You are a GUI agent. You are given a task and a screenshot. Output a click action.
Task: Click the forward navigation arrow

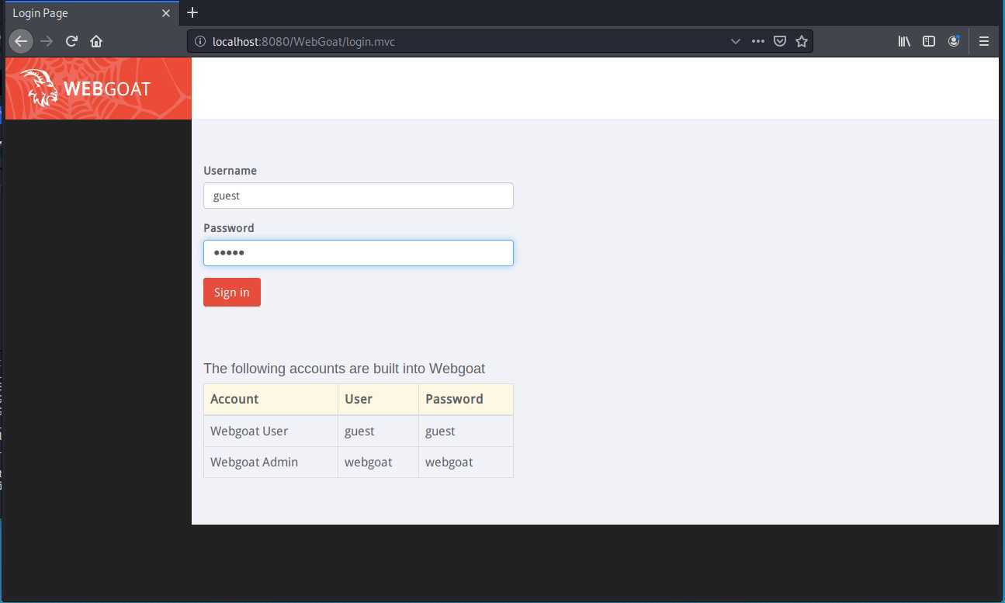click(47, 41)
